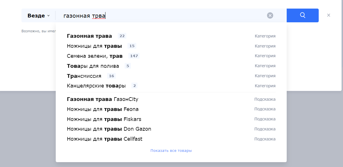Choose the "Ножницы для травы Feona" hint
This screenshot has height=167, width=343.
tap(103, 109)
